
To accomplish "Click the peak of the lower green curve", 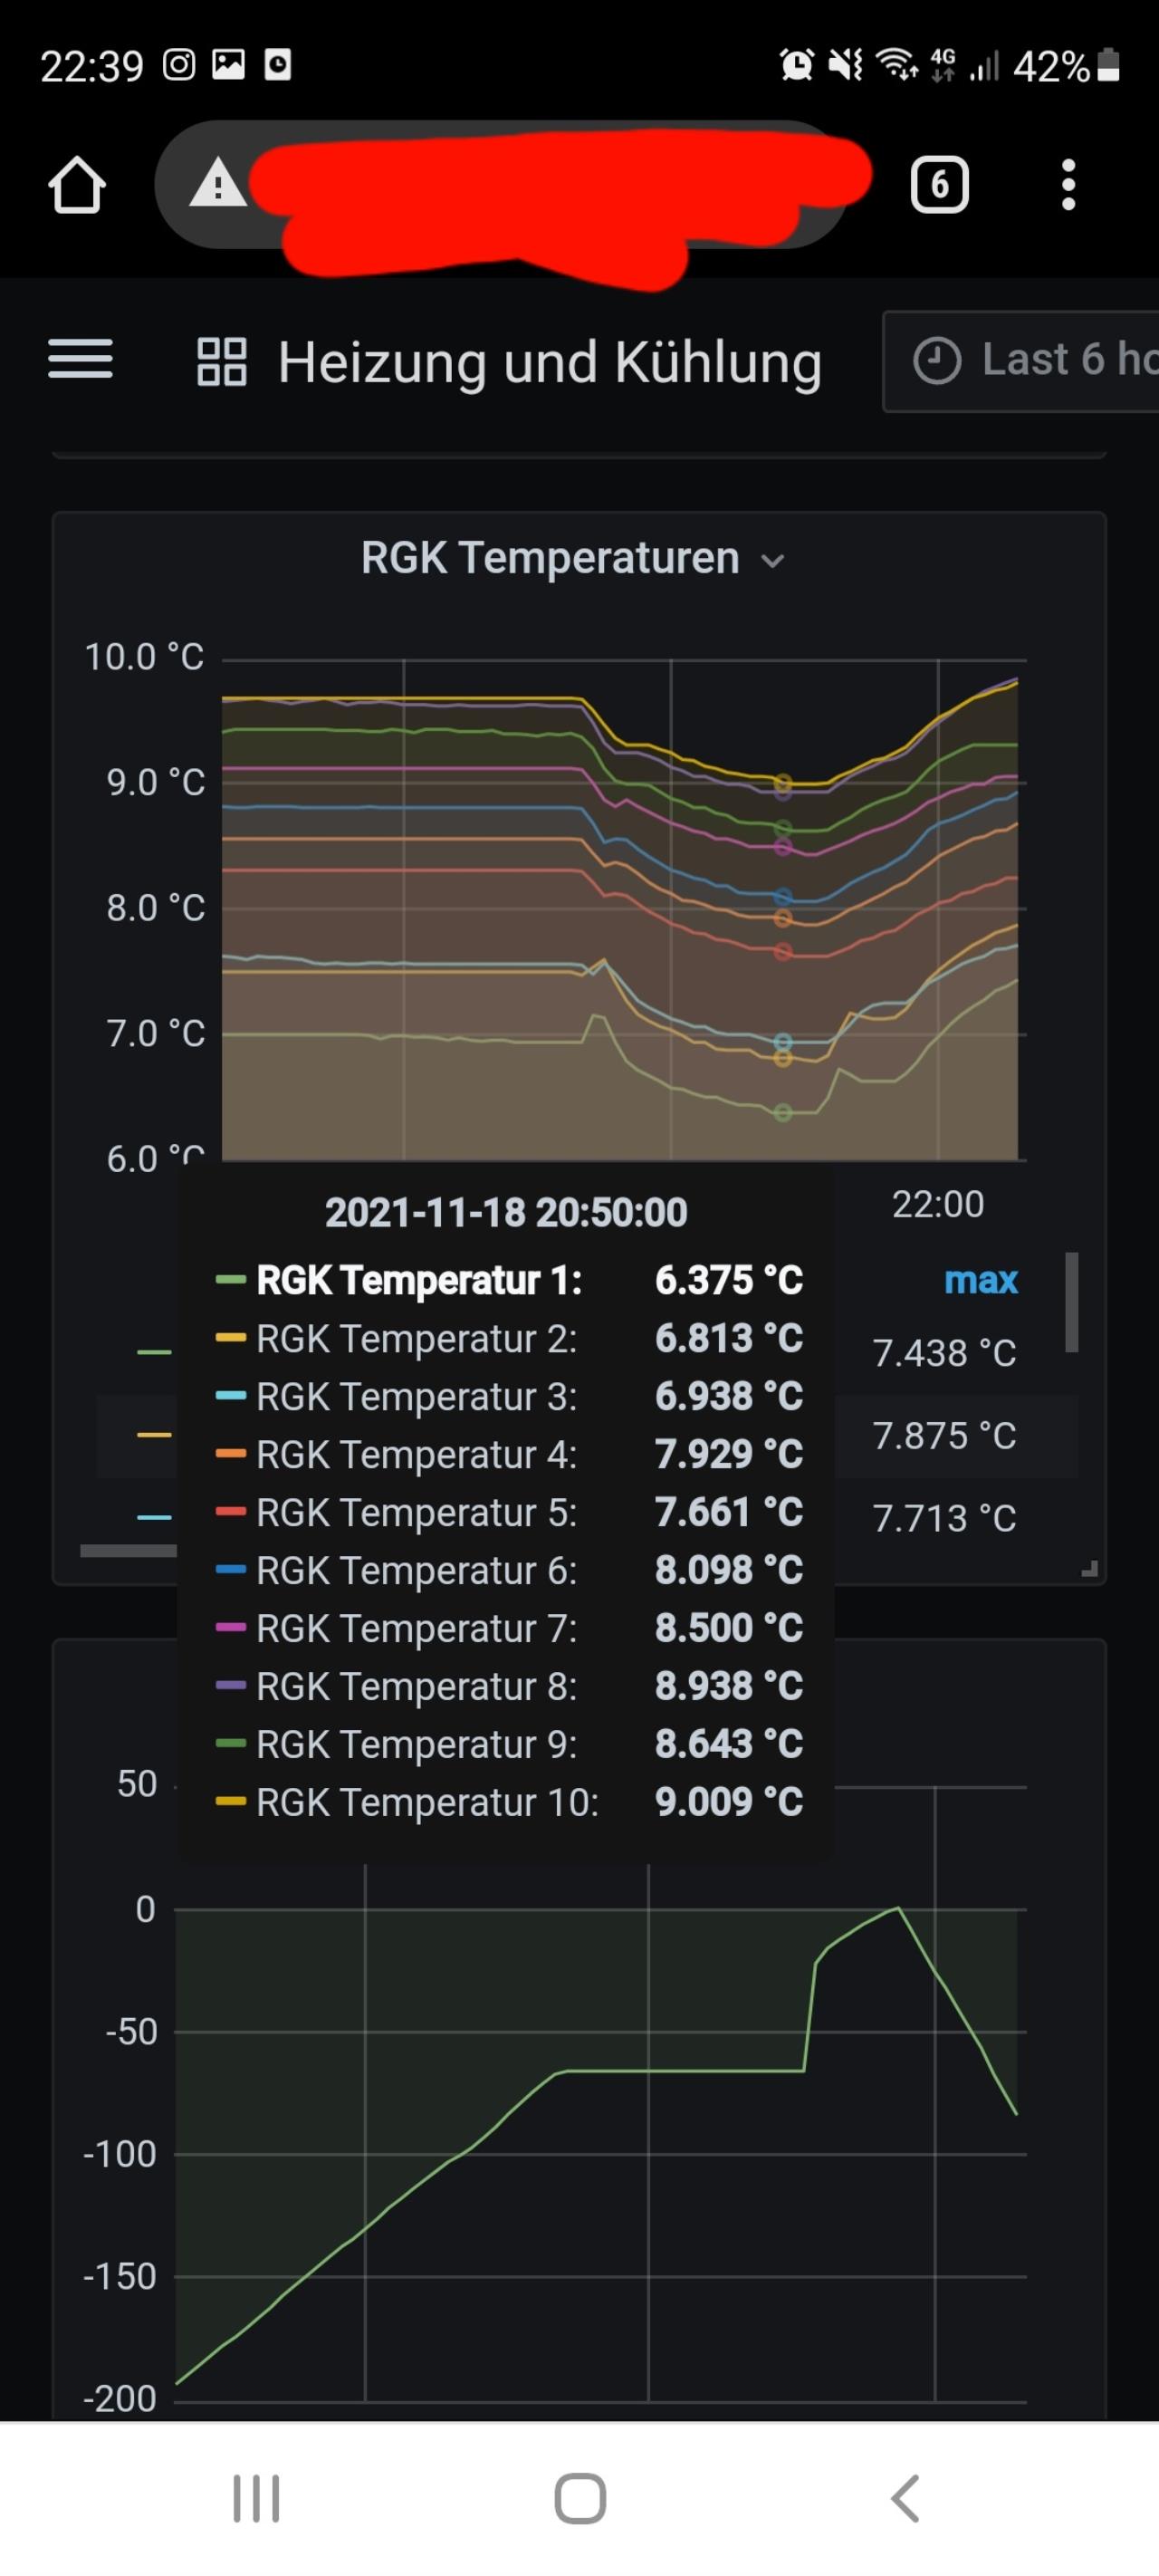I will point(897,1908).
